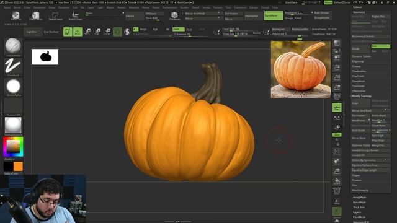Open the Help menu
Screen dimensions: 397x223
coord(275,7)
